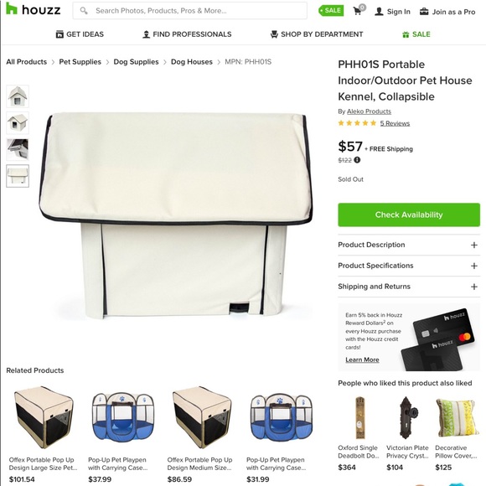Click the green SALE tag badge
This screenshot has width=486, height=486.
click(331, 11)
